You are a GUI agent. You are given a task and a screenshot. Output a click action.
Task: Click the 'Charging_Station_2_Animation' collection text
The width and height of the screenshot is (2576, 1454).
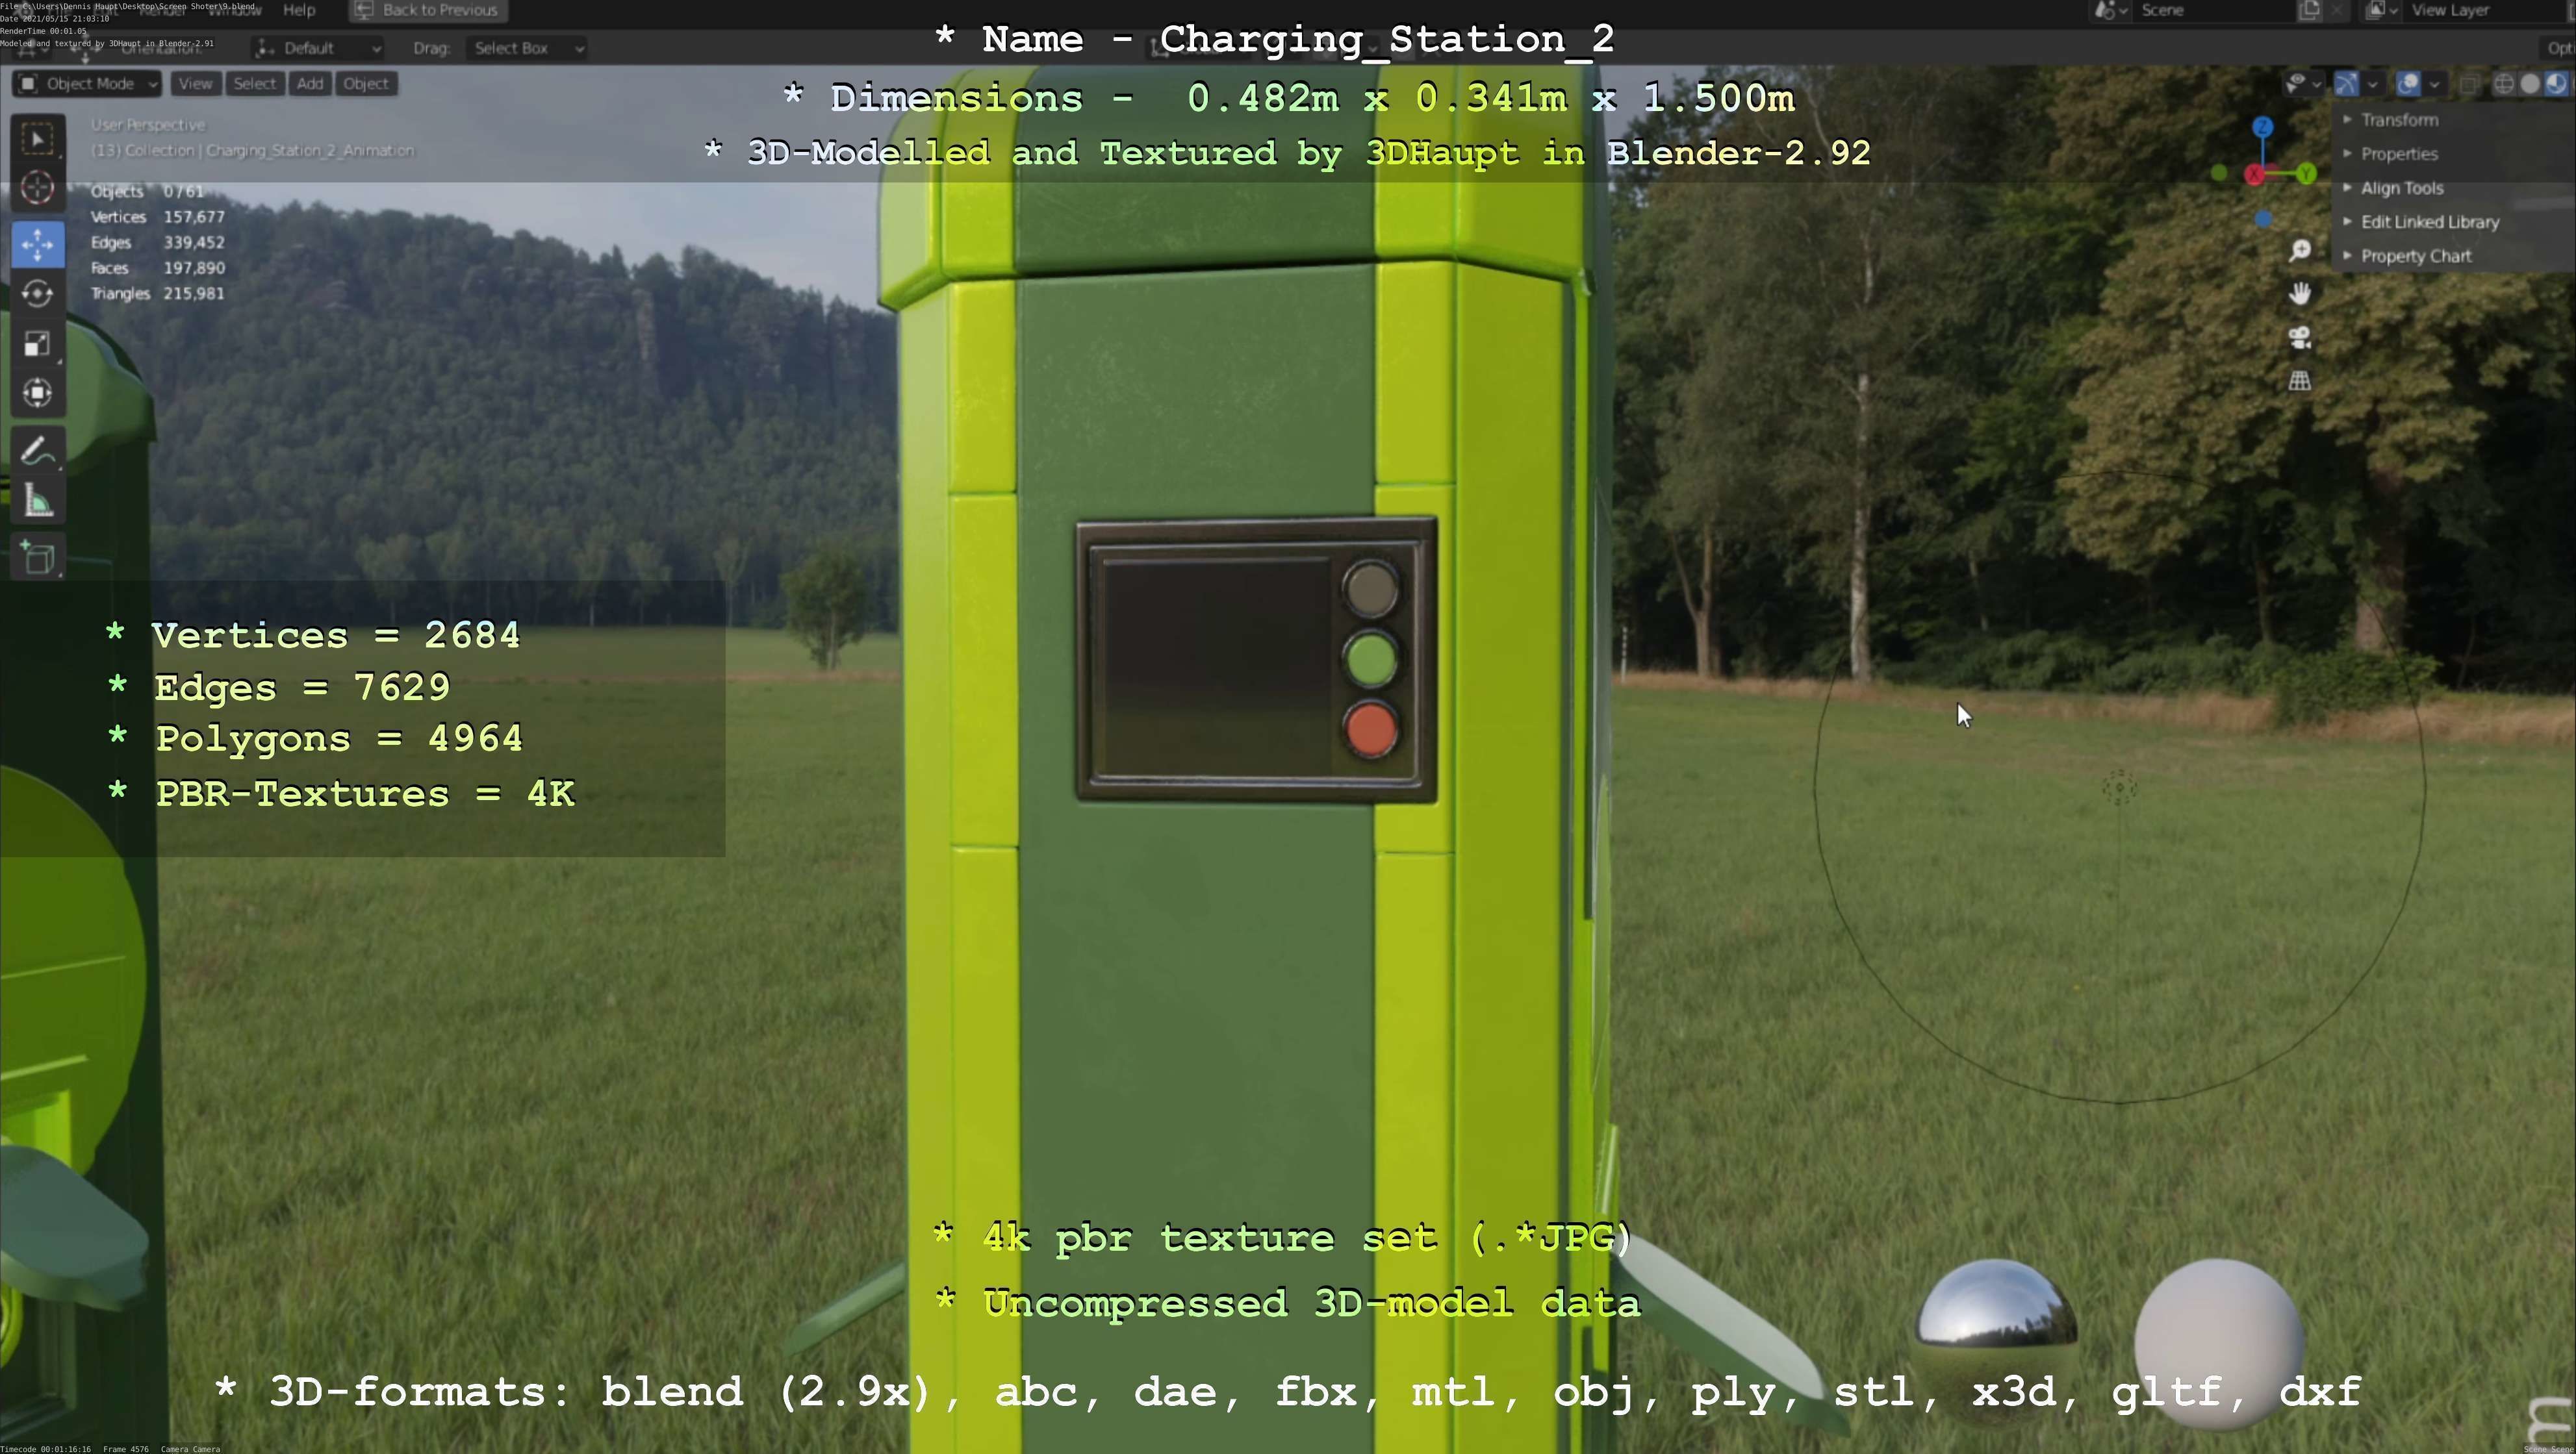[x=310, y=151]
